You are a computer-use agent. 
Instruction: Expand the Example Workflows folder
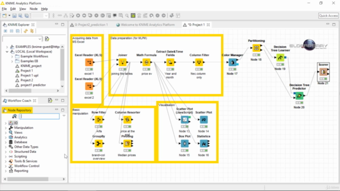[x=12, y=56]
